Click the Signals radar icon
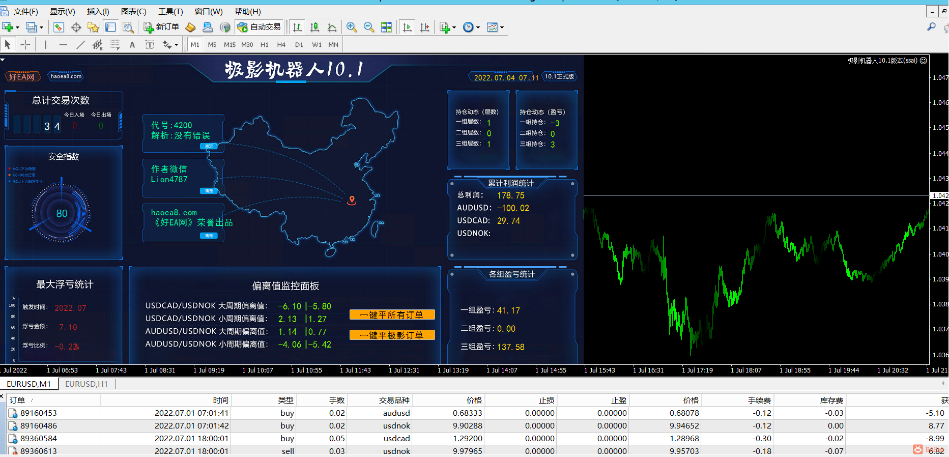This screenshot has height=457, width=949. (x=225, y=27)
